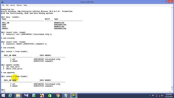Image resolution: width=174 pixels, height=98 pixels.
Task: Open the Action Center flag icon
Action: click(153, 96)
